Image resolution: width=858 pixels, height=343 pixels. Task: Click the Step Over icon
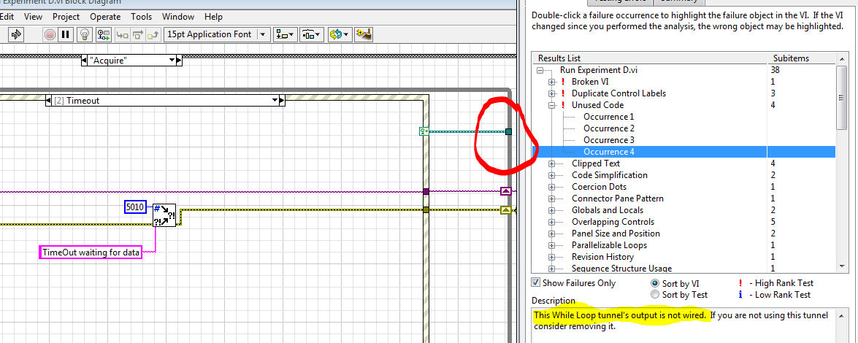(x=137, y=34)
